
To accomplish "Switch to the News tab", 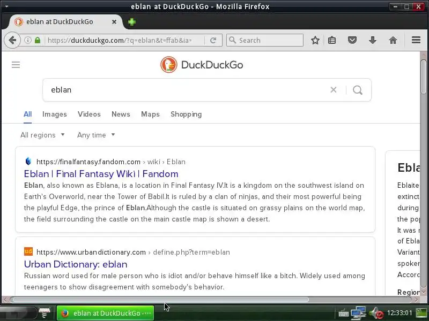I will (x=121, y=114).
